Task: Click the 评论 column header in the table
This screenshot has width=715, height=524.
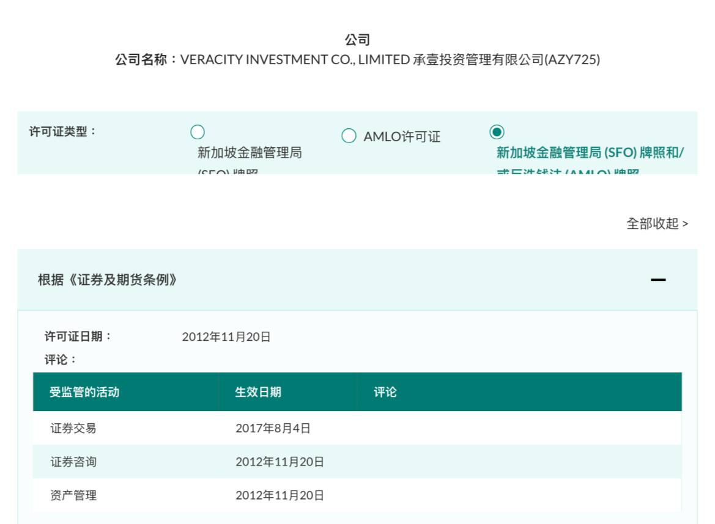Action: point(385,392)
